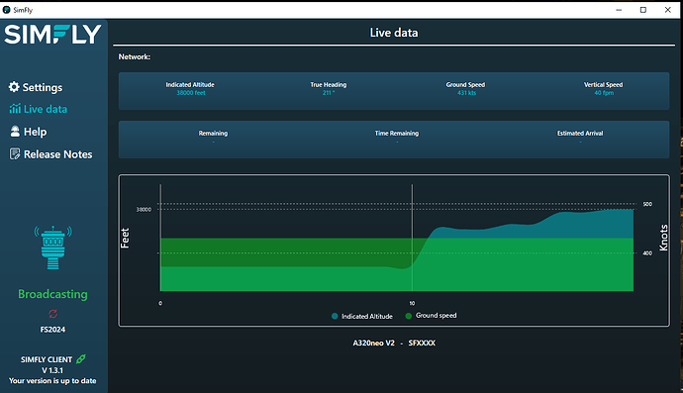Click the Release Notes document icon
The height and width of the screenshot is (393, 683).
pos(15,153)
